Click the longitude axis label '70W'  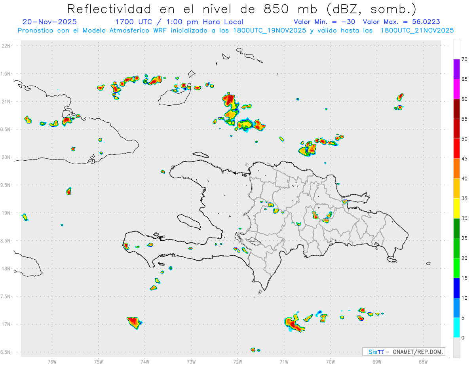click(331, 362)
